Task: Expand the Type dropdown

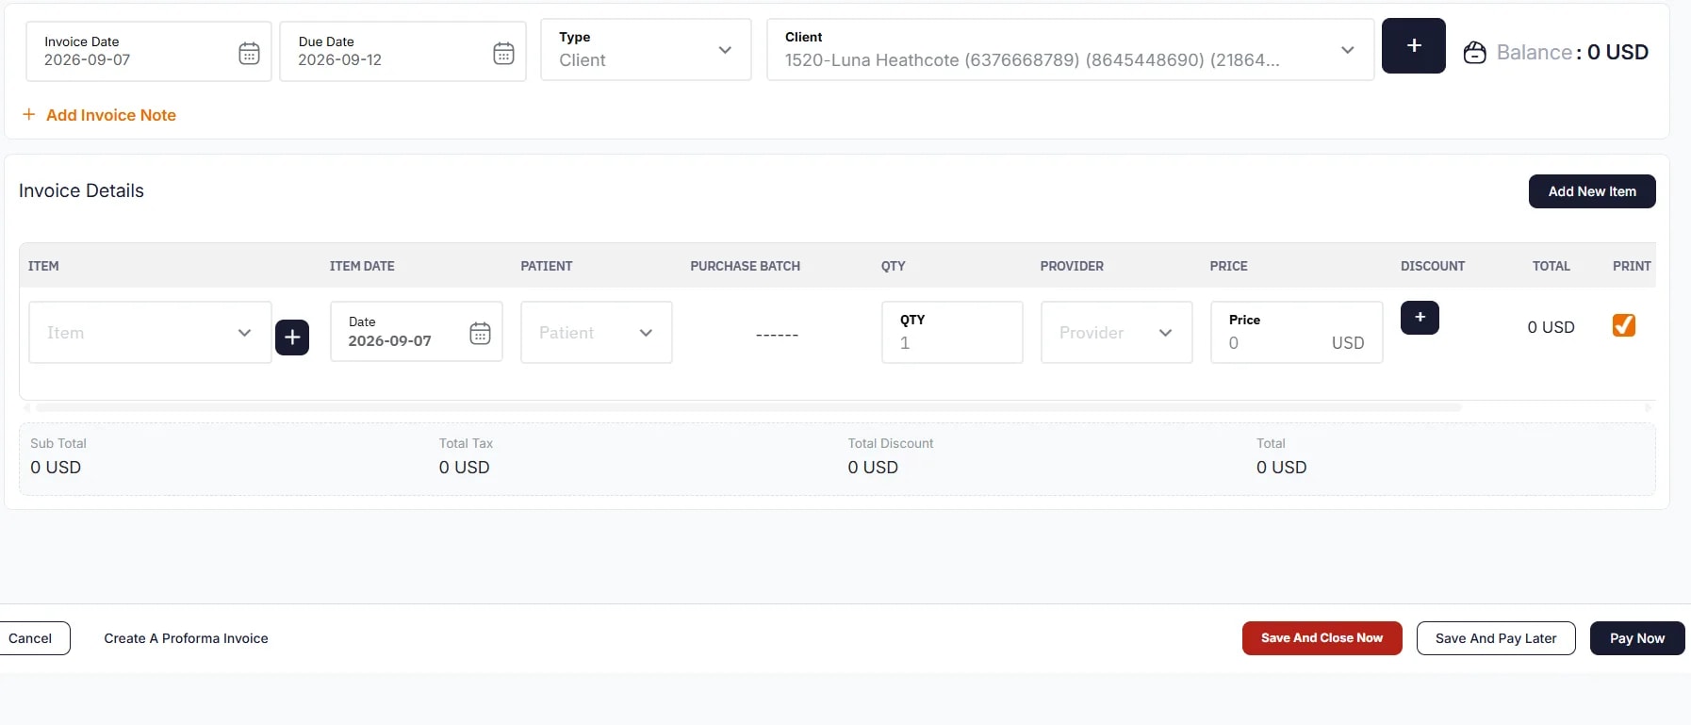Action: (x=646, y=49)
